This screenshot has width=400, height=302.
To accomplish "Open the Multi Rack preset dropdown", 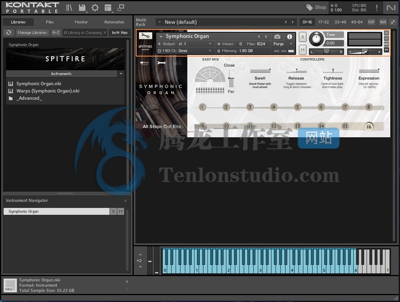I will coord(160,22).
